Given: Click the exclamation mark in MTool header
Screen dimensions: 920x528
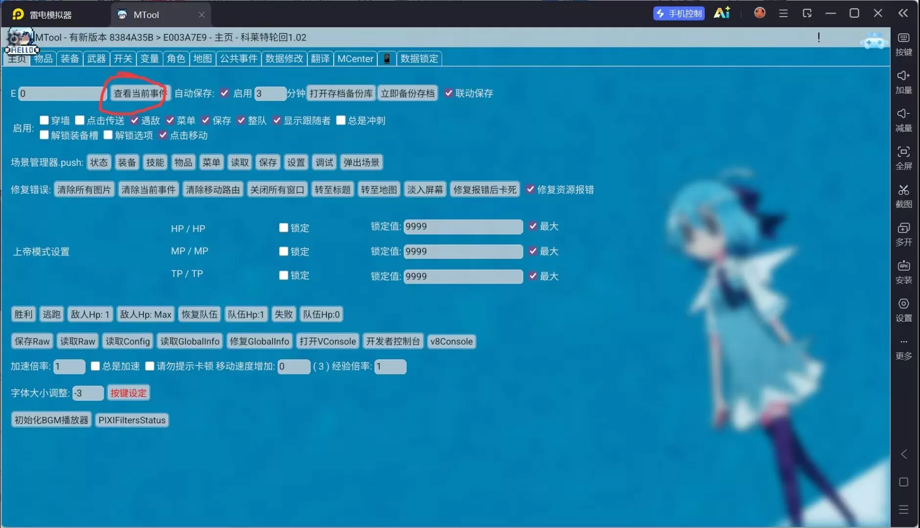Looking at the screenshot, I should tap(819, 37).
